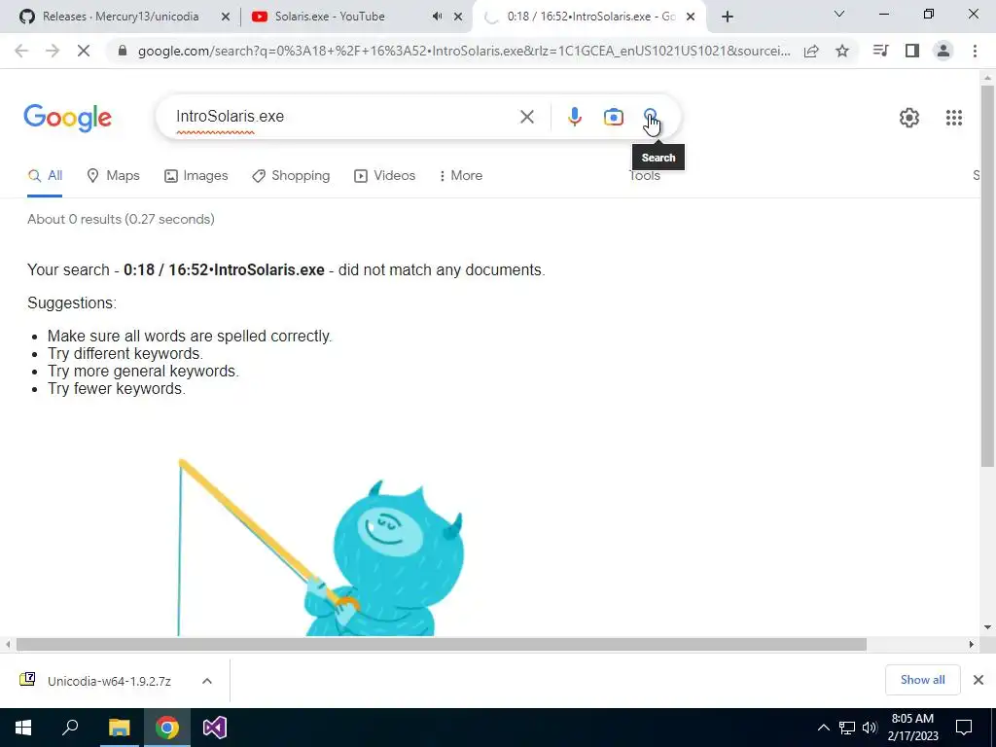Image resolution: width=996 pixels, height=747 pixels.
Task: Open Visual Studio from the taskbar
Action: [215, 728]
